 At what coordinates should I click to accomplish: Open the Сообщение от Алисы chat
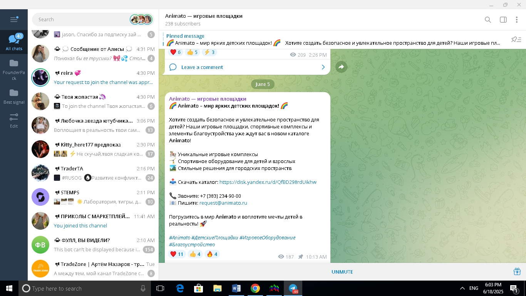tap(93, 54)
